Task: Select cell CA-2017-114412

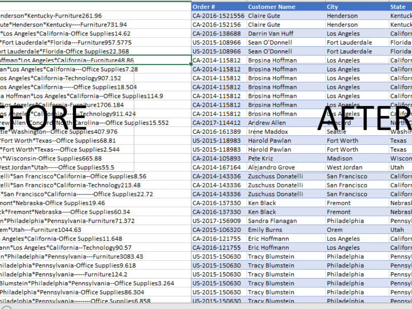Action: click(219, 123)
